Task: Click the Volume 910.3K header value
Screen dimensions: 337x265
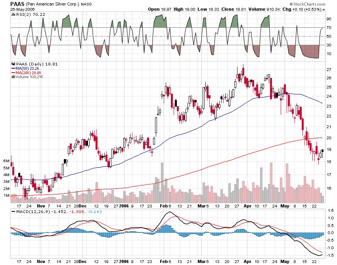Action: tap(264, 9)
